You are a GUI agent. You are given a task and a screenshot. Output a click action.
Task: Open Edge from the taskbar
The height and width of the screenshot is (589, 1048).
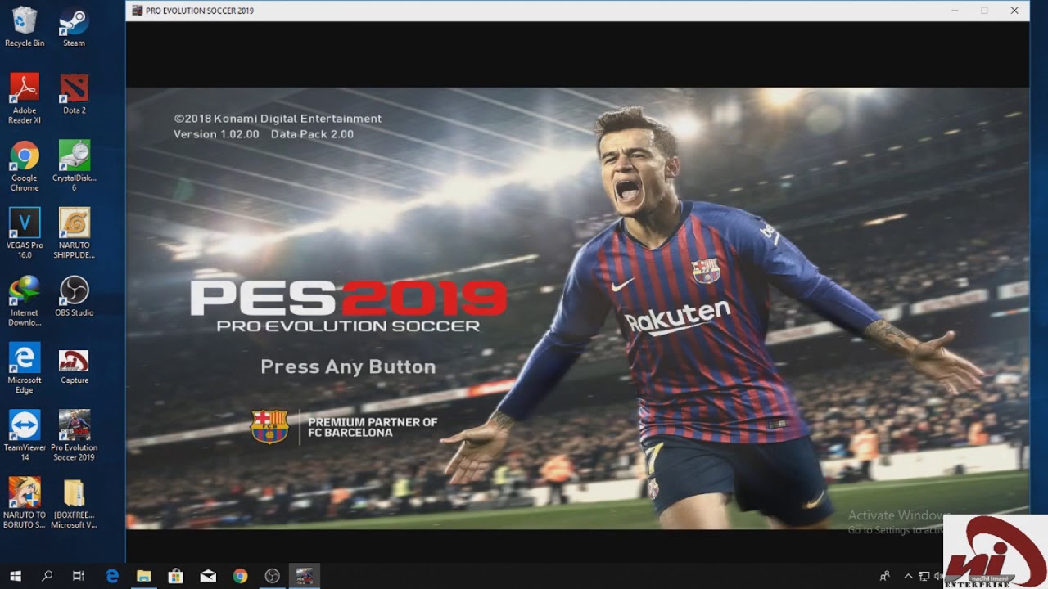tap(112, 576)
